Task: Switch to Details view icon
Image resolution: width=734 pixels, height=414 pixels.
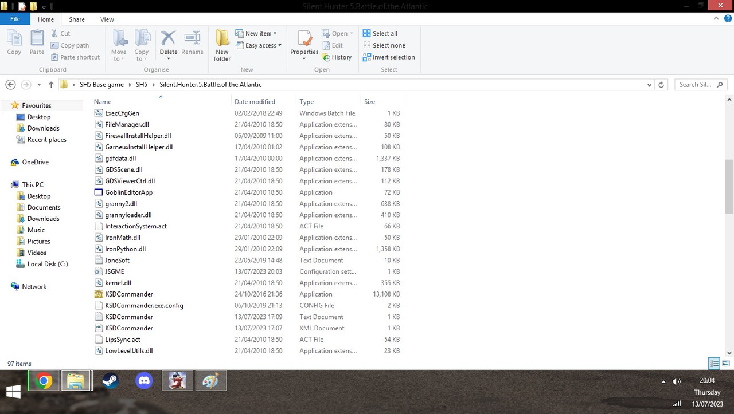Action: 714,364
